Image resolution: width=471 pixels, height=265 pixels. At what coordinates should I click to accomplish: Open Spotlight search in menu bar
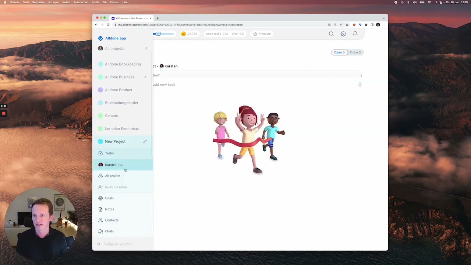[436, 2]
